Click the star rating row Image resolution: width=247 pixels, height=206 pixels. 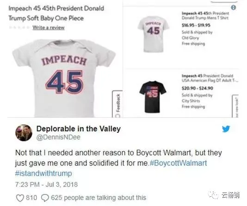[19, 28]
